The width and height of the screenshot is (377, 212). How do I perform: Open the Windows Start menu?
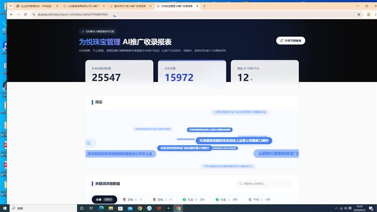tap(5, 208)
